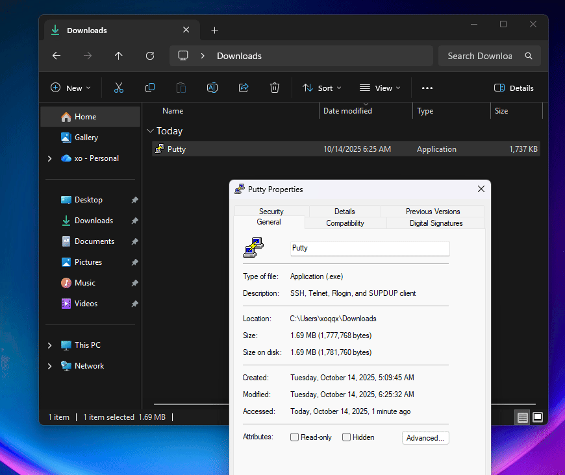Go up one folder level arrow
The width and height of the screenshot is (565, 475).
point(119,56)
